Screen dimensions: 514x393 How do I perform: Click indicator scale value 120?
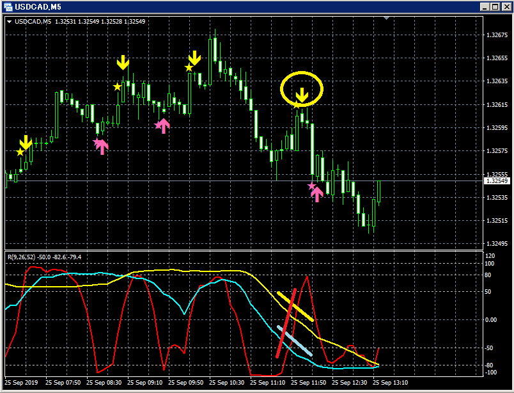pos(490,256)
